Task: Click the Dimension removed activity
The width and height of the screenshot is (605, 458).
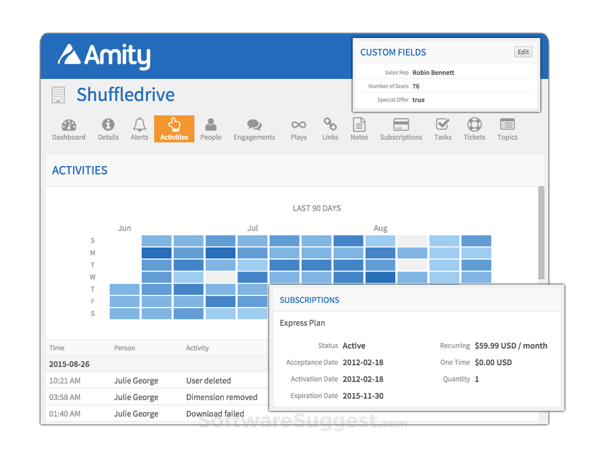Action: (222, 397)
